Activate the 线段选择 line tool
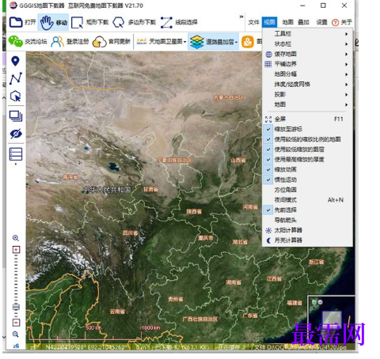The width and height of the screenshot is (380, 359). pos(166,22)
